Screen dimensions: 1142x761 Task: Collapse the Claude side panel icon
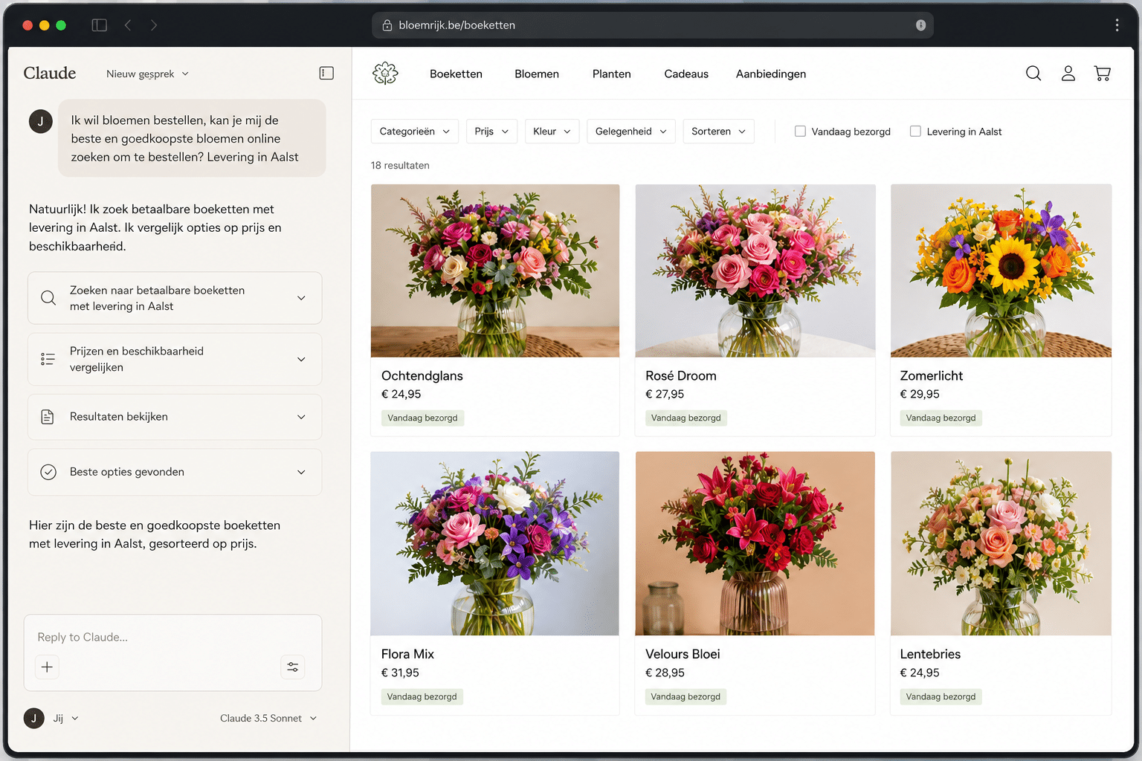tap(326, 73)
